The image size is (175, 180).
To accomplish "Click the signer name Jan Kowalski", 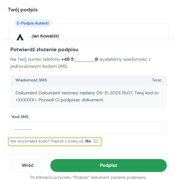I will pyautogui.click(x=45, y=36).
